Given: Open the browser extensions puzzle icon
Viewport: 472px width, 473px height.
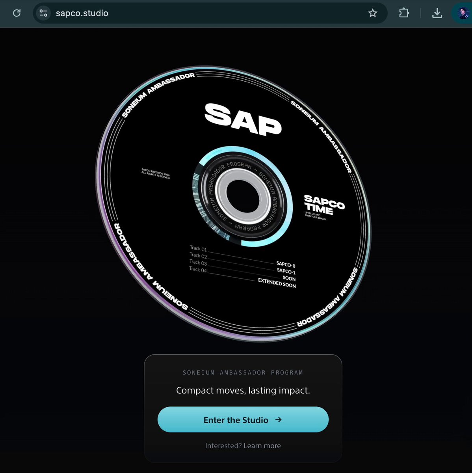Looking at the screenshot, I should tap(404, 13).
